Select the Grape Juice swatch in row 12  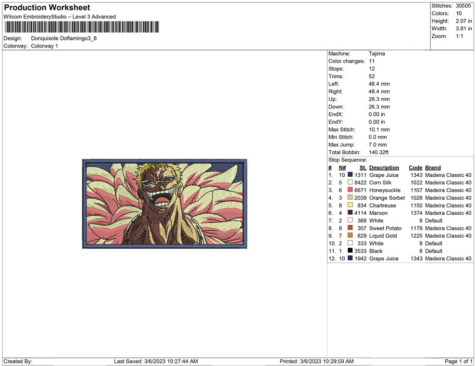tap(350, 258)
